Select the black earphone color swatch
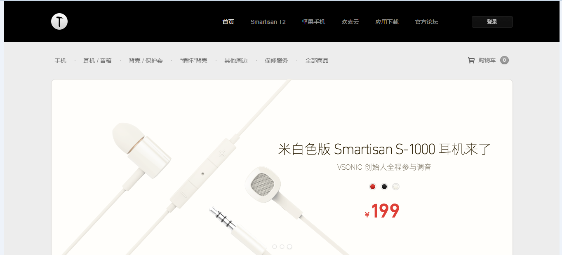Screen dimensions: 562x255 384,187
